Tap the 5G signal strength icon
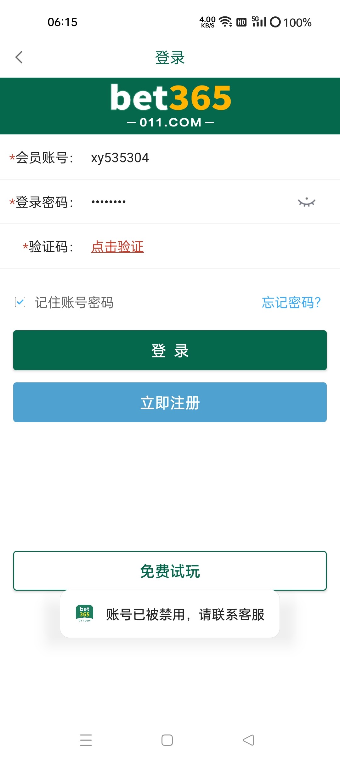Image resolution: width=340 pixels, height=761 pixels. point(259,22)
